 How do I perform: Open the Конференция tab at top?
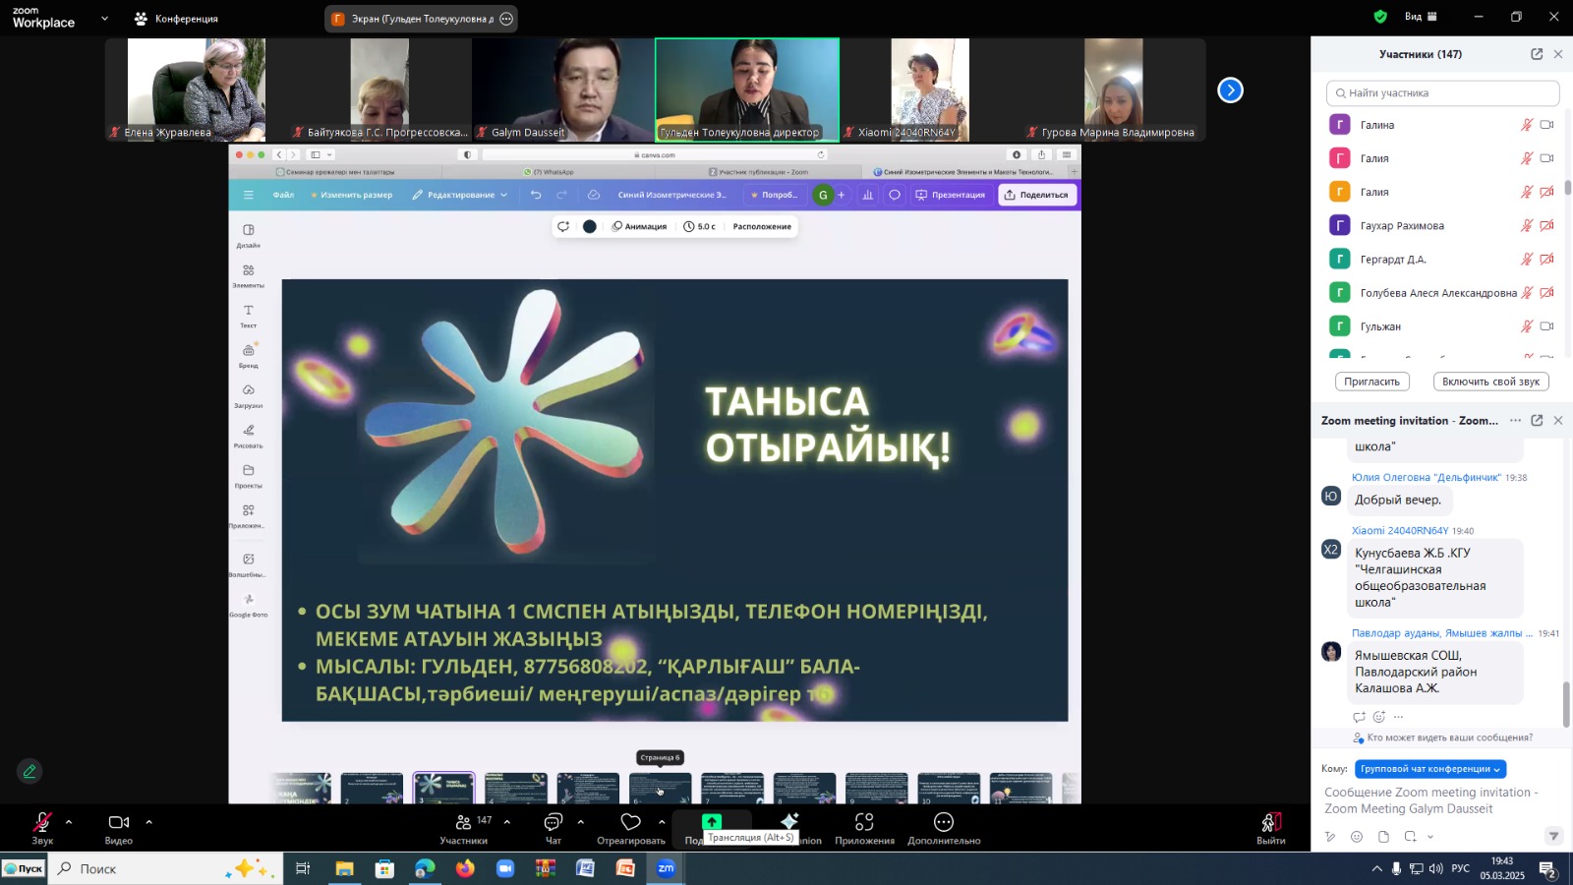point(176,19)
